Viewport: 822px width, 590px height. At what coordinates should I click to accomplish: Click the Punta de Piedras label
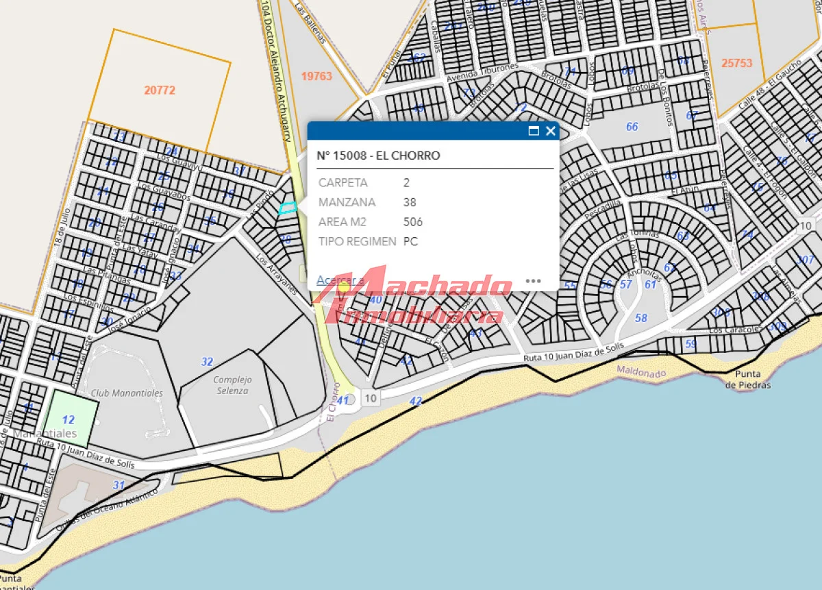coord(748,379)
